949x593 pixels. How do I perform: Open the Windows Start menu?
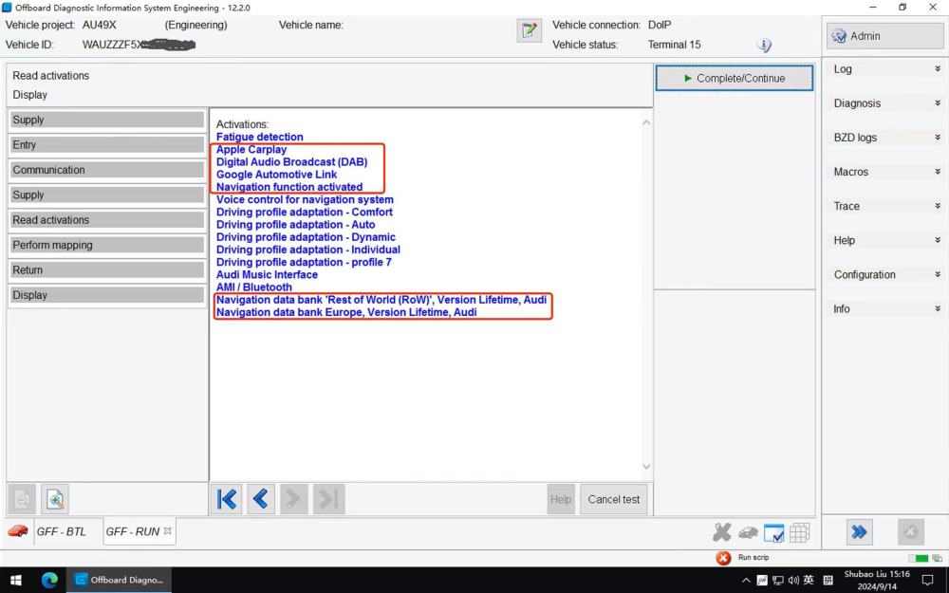(16, 580)
